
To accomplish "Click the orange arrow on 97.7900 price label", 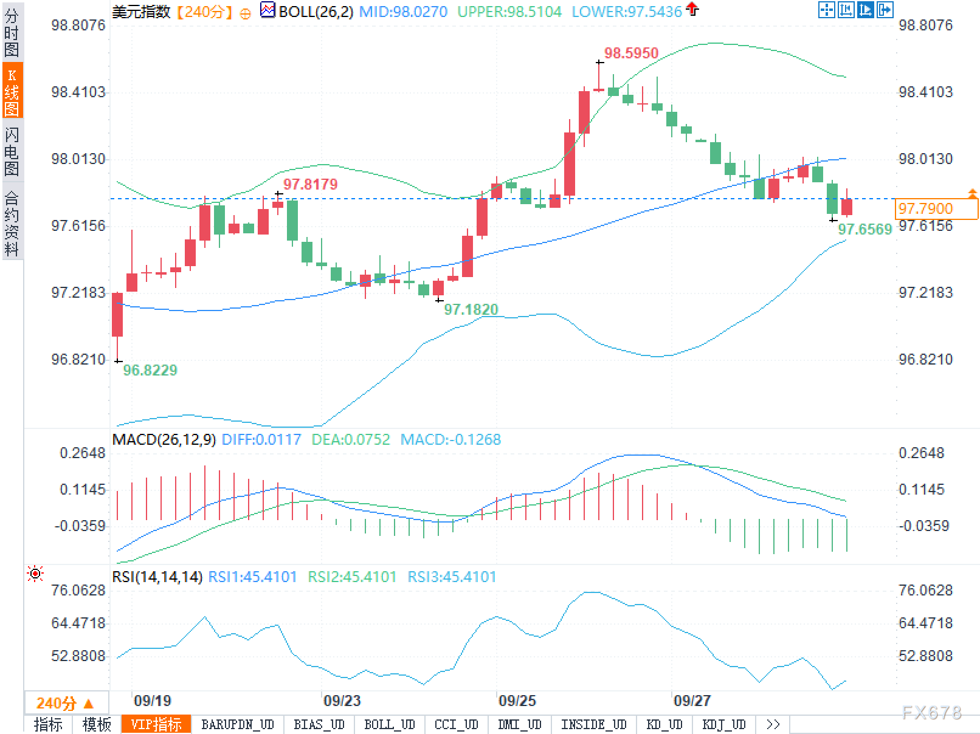I will (x=972, y=194).
